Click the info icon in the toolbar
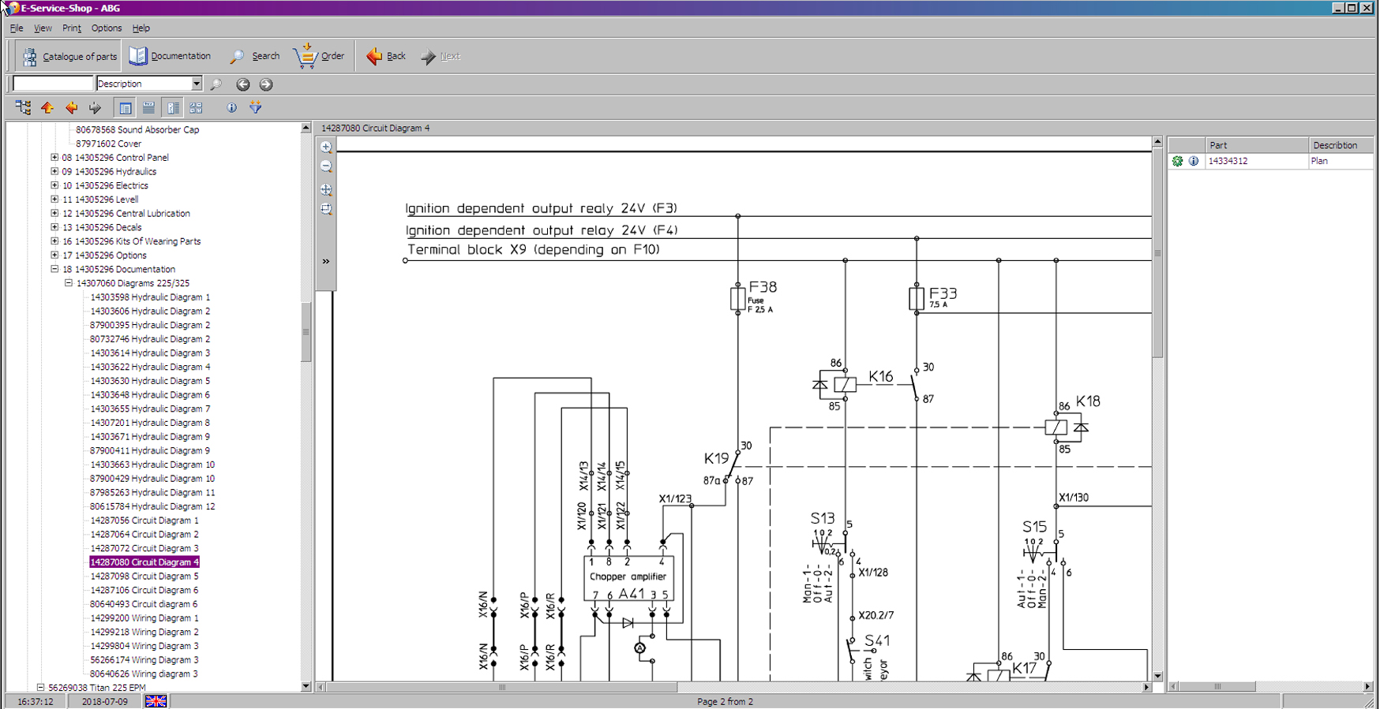The width and height of the screenshot is (1380, 709). pyautogui.click(x=231, y=107)
